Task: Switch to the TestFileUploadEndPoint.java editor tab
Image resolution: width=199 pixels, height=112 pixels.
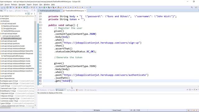Action: click(49, 11)
